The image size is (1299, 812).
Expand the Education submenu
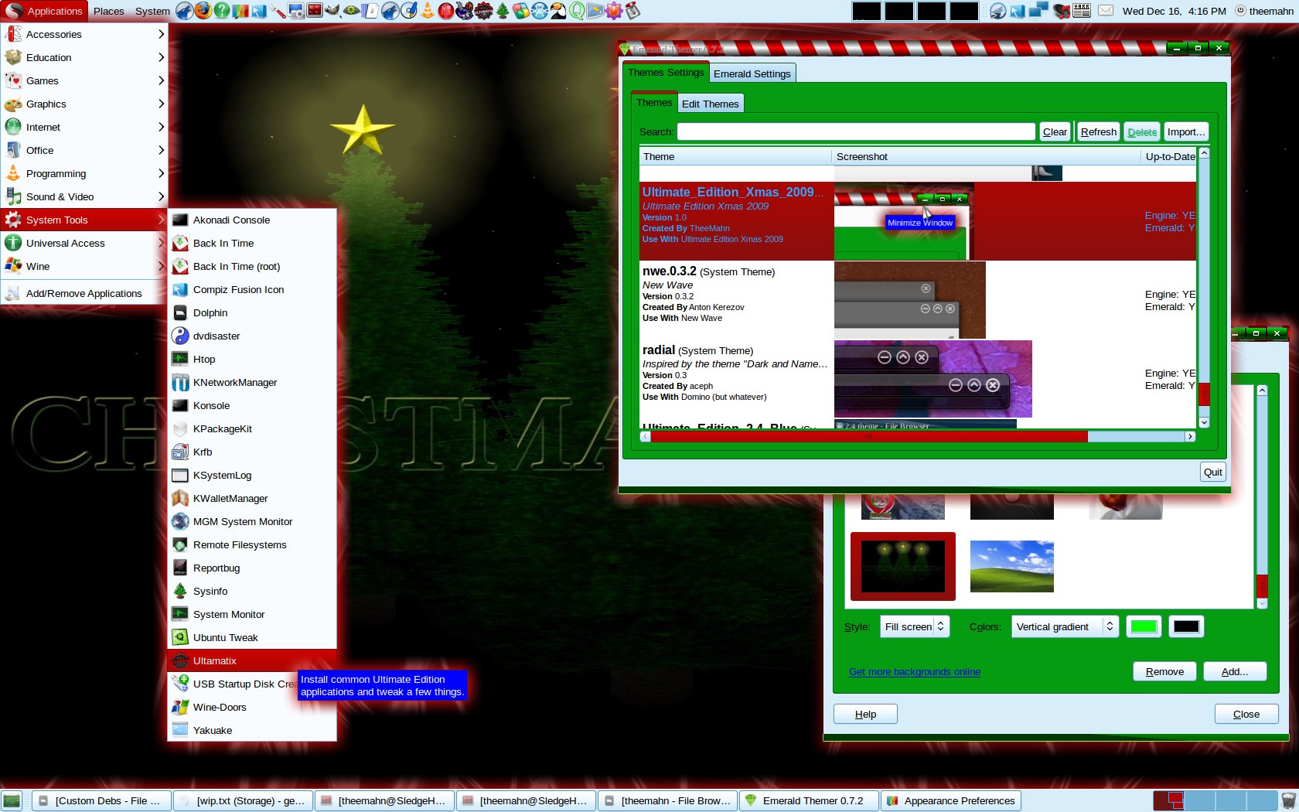(84, 57)
